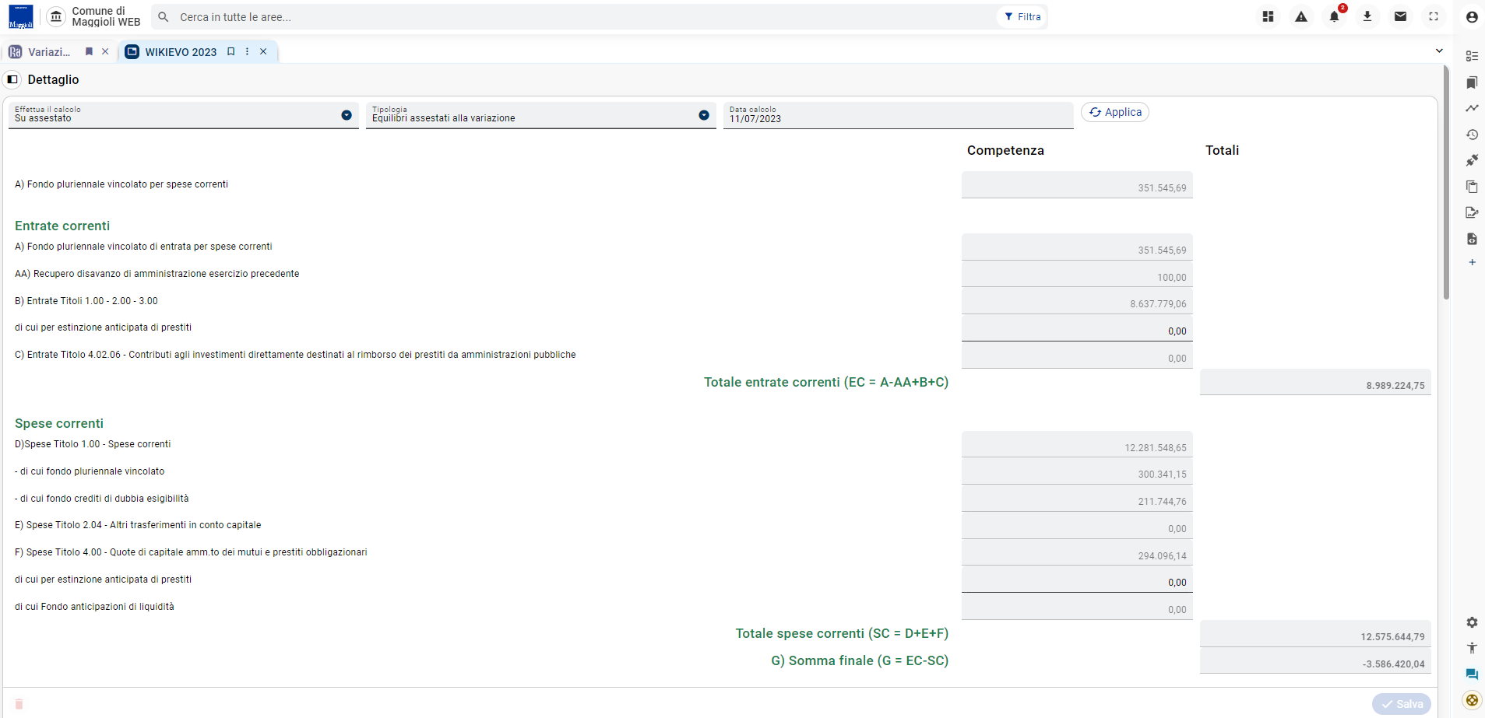Open the mail envelope icon
The height and width of the screenshot is (718, 1485).
click(x=1400, y=16)
